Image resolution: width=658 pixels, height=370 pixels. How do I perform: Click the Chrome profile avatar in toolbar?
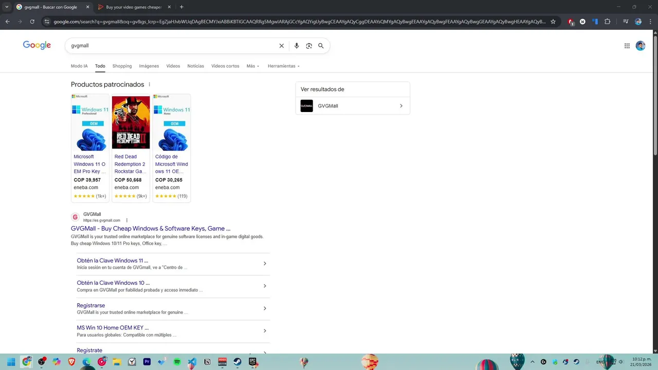click(x=638, y=22)
